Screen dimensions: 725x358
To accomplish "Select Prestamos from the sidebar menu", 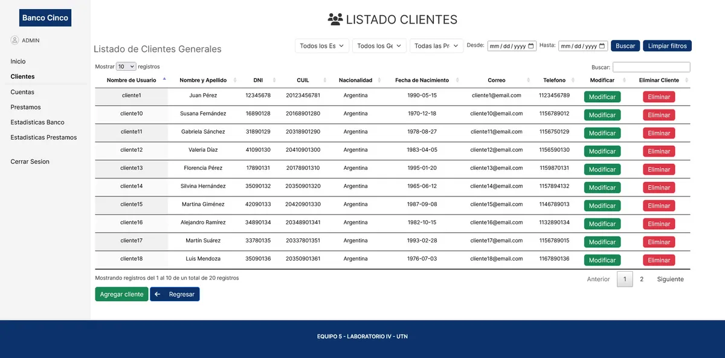I will coord(25,107).
